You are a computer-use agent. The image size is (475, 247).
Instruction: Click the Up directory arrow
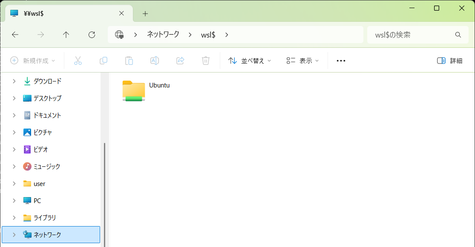coord(66,35)
